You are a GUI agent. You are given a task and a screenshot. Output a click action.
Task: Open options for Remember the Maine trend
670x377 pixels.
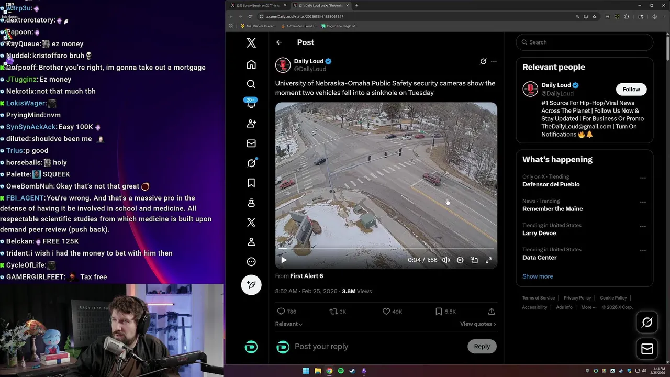(x=643, y=202)
